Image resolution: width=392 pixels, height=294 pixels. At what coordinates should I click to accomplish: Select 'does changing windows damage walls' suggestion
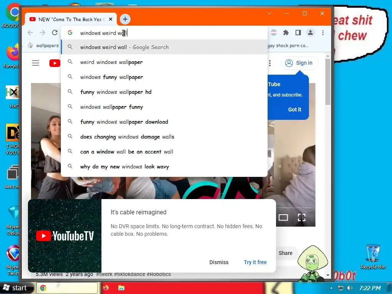click(164, 137)
